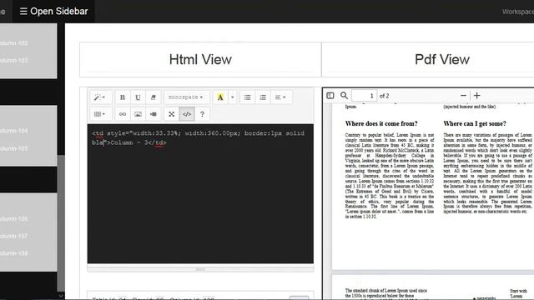This screenshot has width=534, height=300.
Task: Click the eraser remove font style icon
Action: [154, 97]
